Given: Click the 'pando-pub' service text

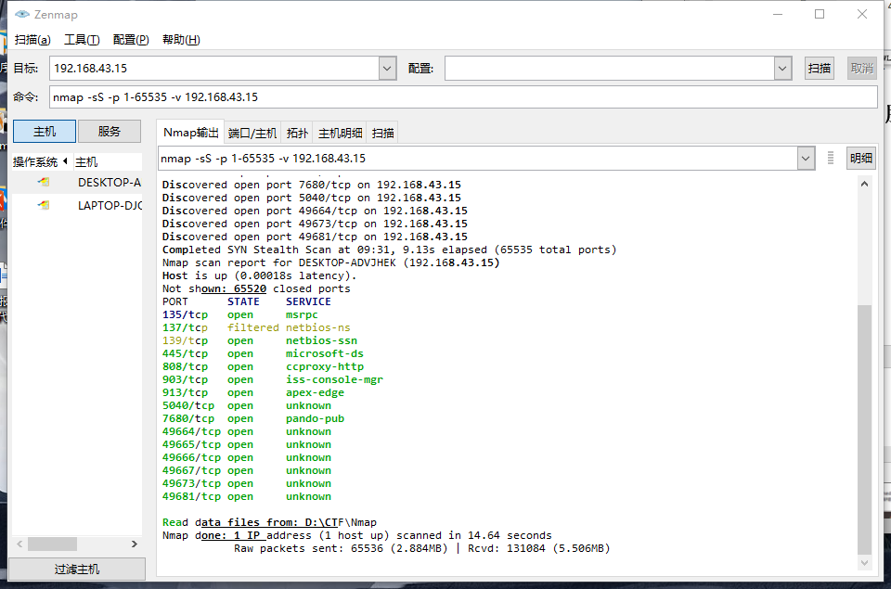Looking at the screenshot, I should point(315,418).
